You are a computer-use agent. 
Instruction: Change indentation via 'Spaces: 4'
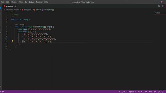tap(132, 92)
